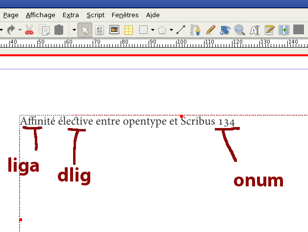Screen dimensions: 308x232
Task: Select the Zoom magnifier tool
Action: 239,30
